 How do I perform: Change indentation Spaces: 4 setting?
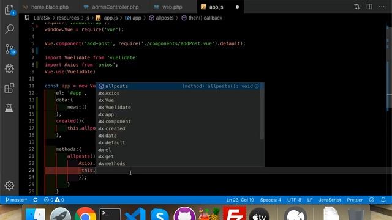point(271,200)
